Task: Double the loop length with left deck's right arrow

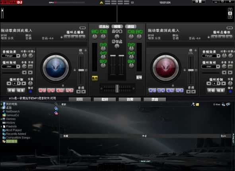Action: (24, 83)
